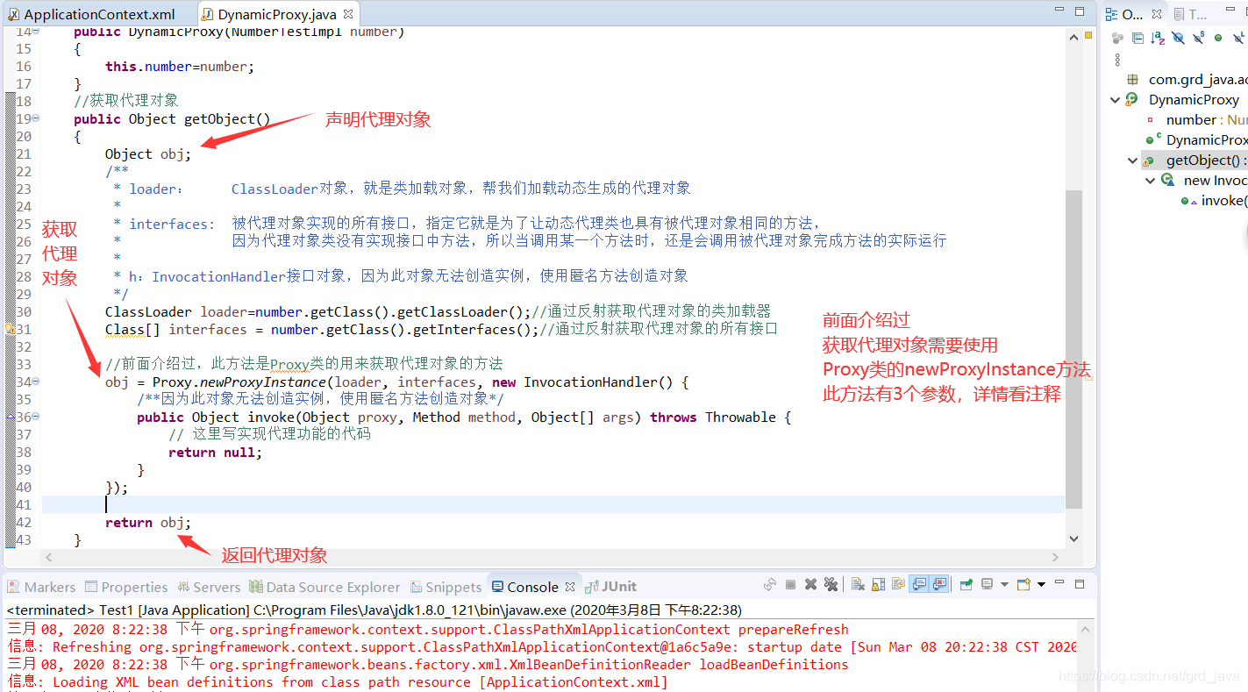This screenshot has height=692, width=1248.
Task: Click Open Console icon
Action: pyautogui.click(x=1023, y=584)
